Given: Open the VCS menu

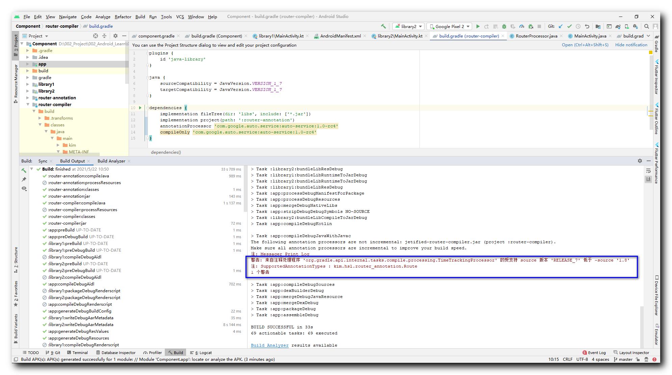Looking at the screenshot, I should (180, 17).
